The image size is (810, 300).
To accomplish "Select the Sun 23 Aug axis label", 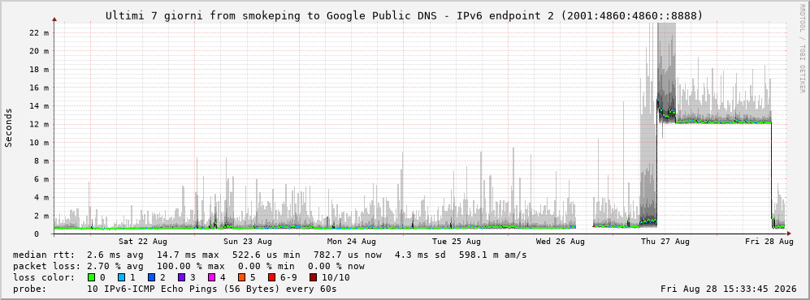I will pos(248,242).
